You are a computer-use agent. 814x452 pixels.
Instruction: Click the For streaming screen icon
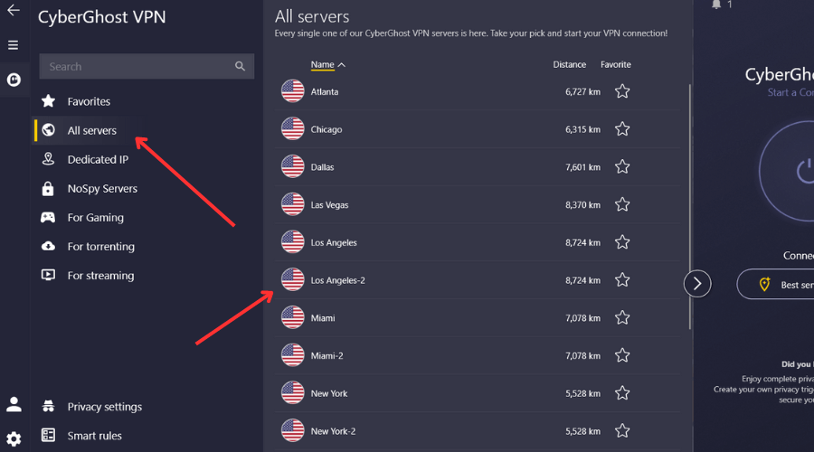48,275
